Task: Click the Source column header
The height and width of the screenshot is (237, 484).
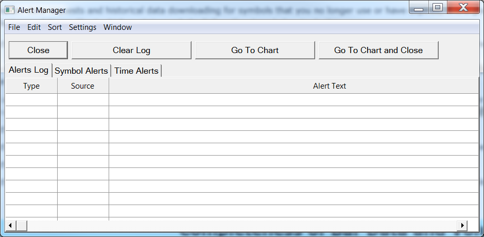Action: pos(83,86)
